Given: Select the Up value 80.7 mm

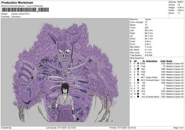Looking at the screenshot, I should coord(149,36).
